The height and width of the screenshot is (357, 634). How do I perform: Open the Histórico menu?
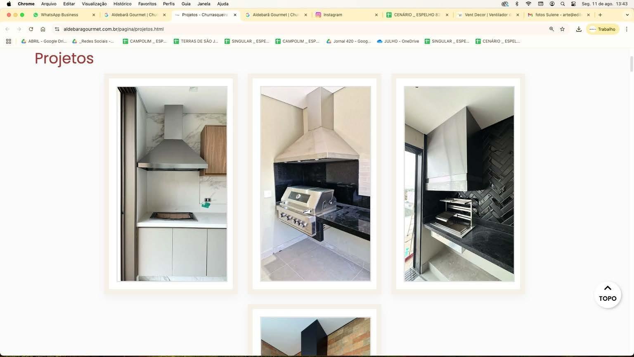click(122, 4)
